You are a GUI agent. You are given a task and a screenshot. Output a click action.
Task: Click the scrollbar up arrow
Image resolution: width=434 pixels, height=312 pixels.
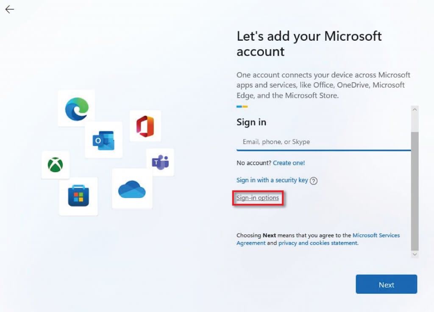pyautogui.click(x=415, y=110)
